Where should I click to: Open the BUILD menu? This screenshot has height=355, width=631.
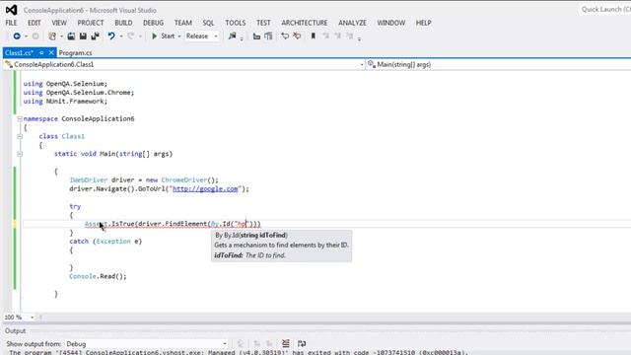point(123,23)
